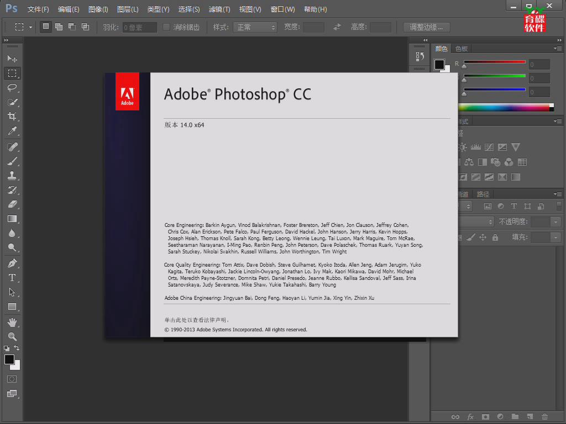This screenshot has height=424, width=566.
Task: Open the Fill (填充) dropdown
Action: click(x=556, y=237)
